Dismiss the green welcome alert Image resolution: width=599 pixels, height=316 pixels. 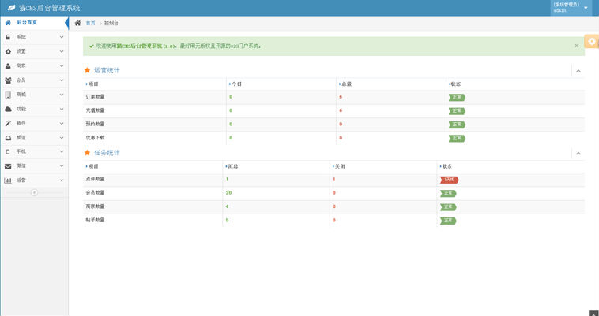[x=576, y=46]
